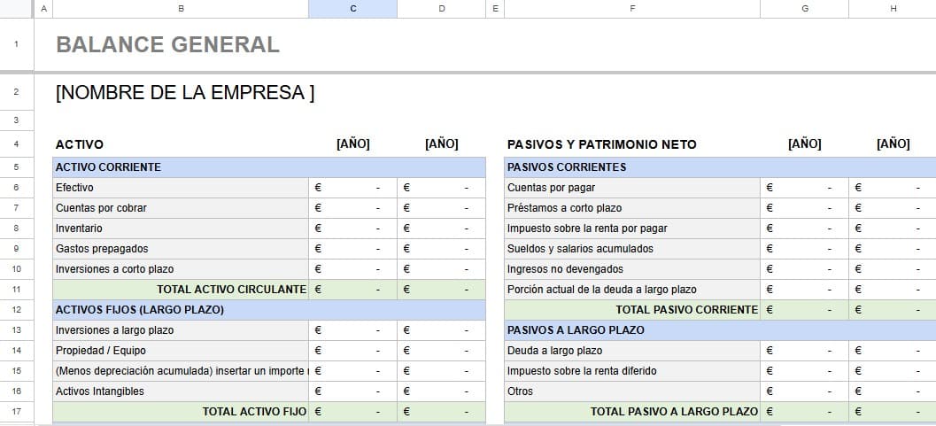
Task: Select Deuda a largo plazo amount in column H
Action: [x=893, y=350]
